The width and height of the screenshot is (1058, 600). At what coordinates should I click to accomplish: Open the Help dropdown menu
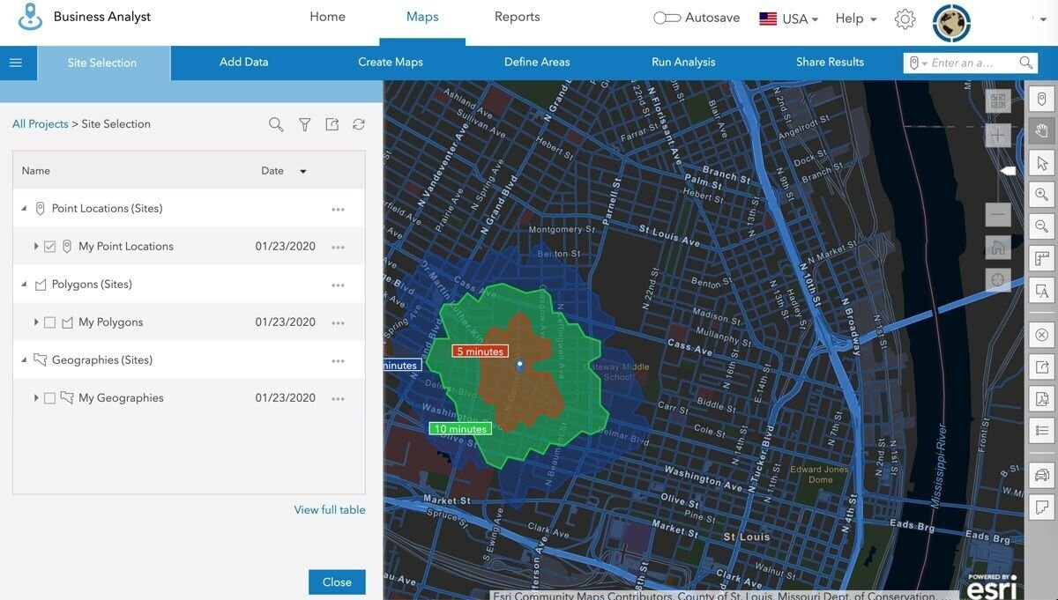point(855,19)
